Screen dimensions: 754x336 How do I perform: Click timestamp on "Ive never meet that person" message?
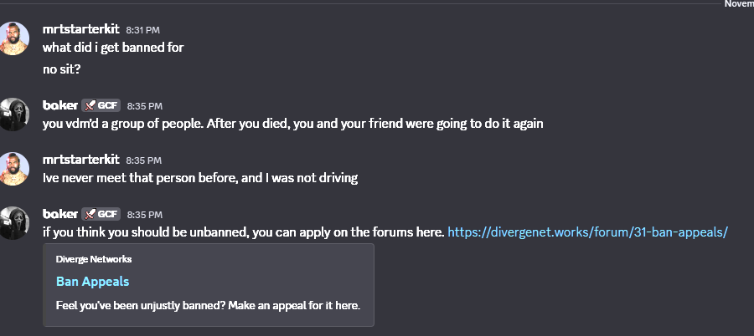[143, 160]
